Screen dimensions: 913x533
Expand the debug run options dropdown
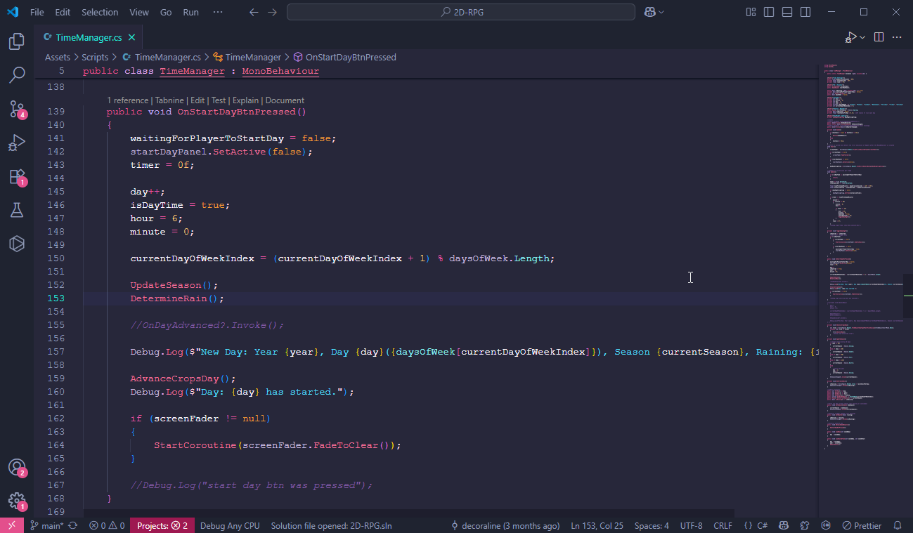pos(862,37)
